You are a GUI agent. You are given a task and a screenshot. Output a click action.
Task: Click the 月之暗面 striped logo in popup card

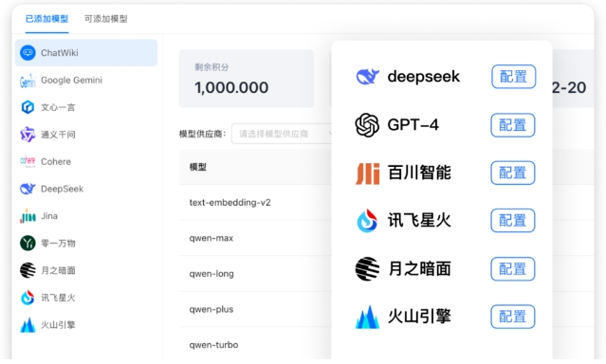(367, 269)
